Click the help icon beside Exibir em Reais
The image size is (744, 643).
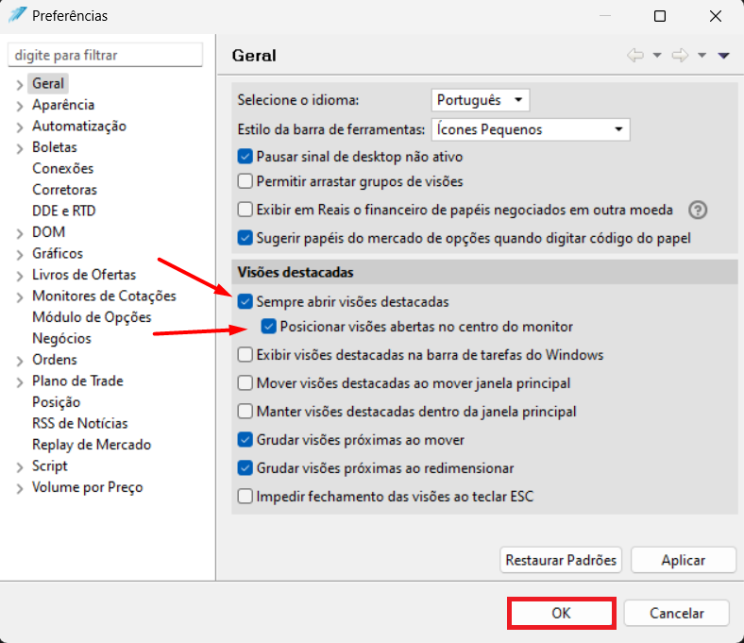click(x=698, y=210)
